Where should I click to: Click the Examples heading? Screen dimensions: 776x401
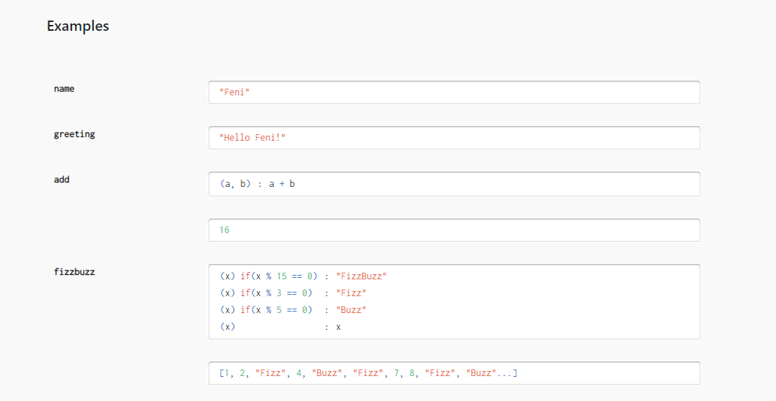pyautogui.click(x=78, y=26)
